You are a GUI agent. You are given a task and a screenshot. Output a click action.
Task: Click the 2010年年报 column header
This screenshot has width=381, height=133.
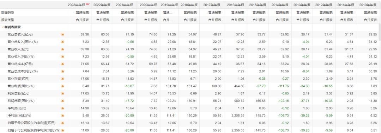click(368, 5)
